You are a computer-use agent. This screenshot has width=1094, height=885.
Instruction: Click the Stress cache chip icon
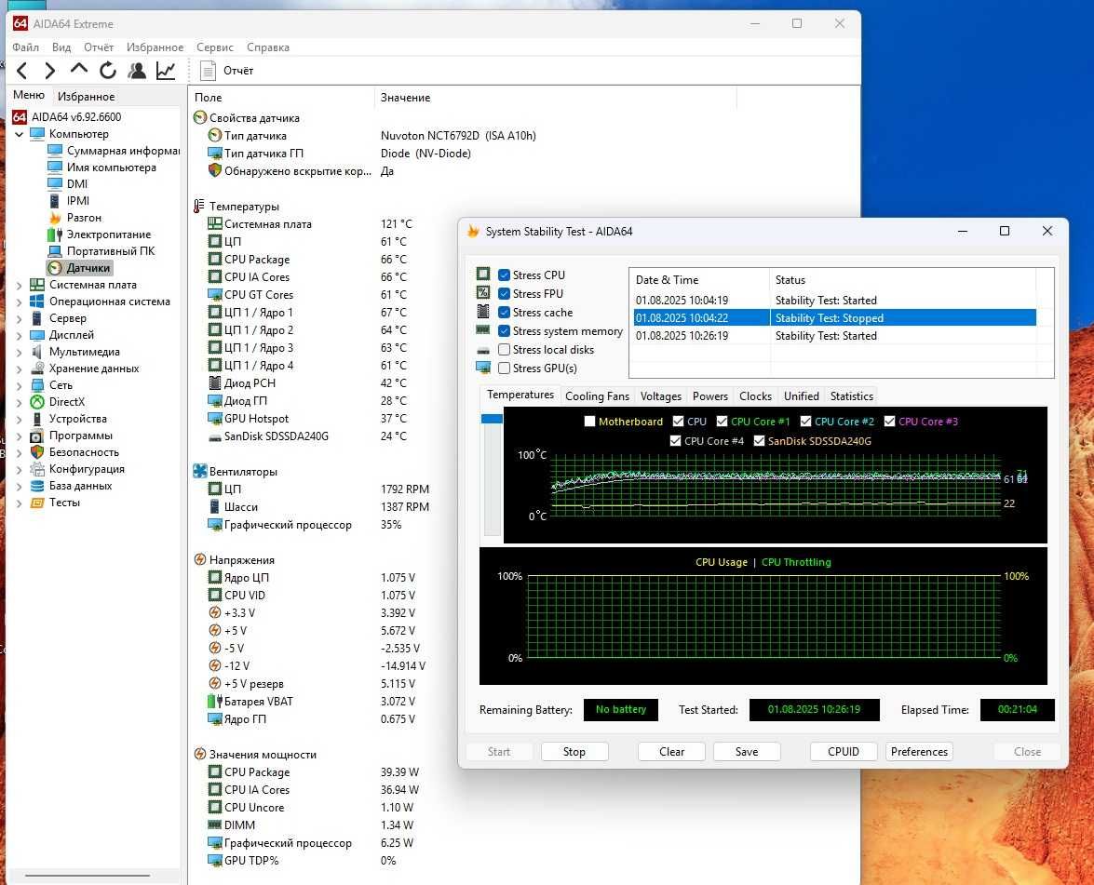(x=483, y=311)
